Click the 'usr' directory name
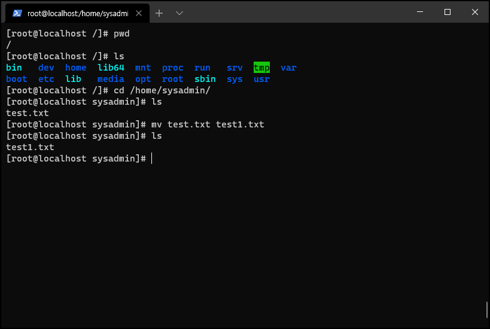 pyautogui.click(x=261, y=79)
